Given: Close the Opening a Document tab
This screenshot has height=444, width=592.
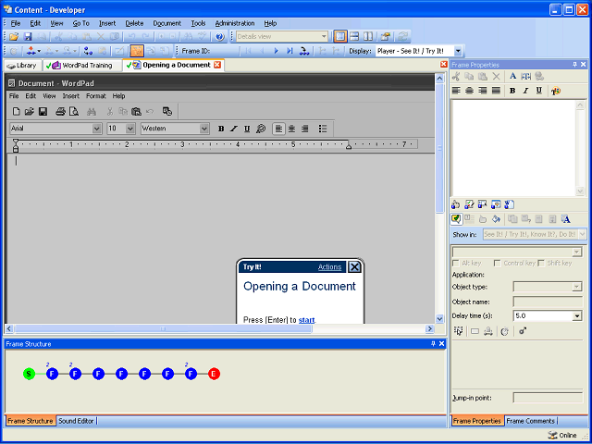Looking at the screenshot, I should point(217,65).
